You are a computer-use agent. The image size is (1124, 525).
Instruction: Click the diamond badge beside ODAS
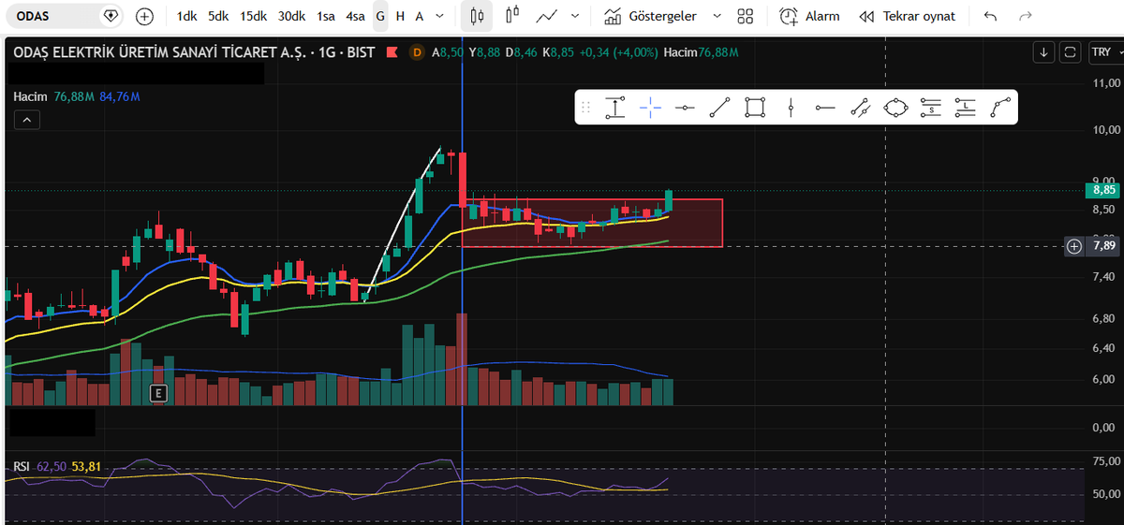(x=111, y=16)
